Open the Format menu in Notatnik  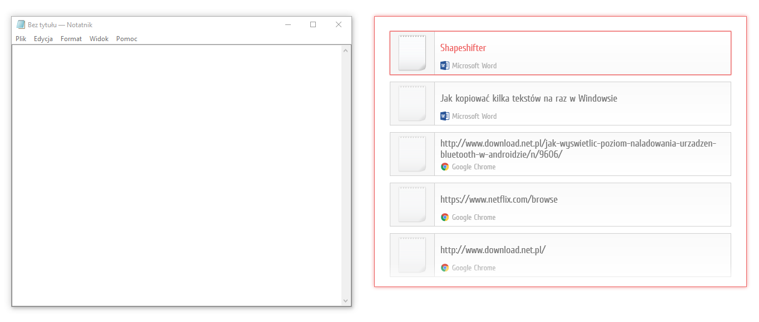coord(71,39)
